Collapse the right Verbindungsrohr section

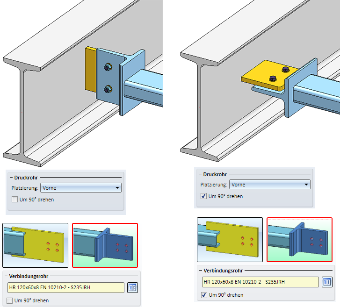click(x=201, y=271)
